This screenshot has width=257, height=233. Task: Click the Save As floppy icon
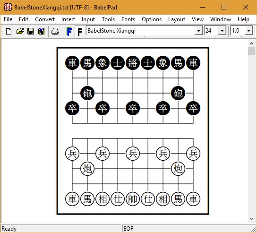point(41,31)
